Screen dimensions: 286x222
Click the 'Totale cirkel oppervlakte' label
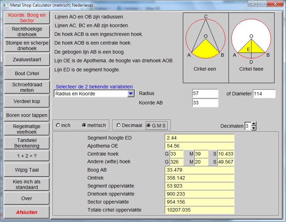(x=114, y=210)
